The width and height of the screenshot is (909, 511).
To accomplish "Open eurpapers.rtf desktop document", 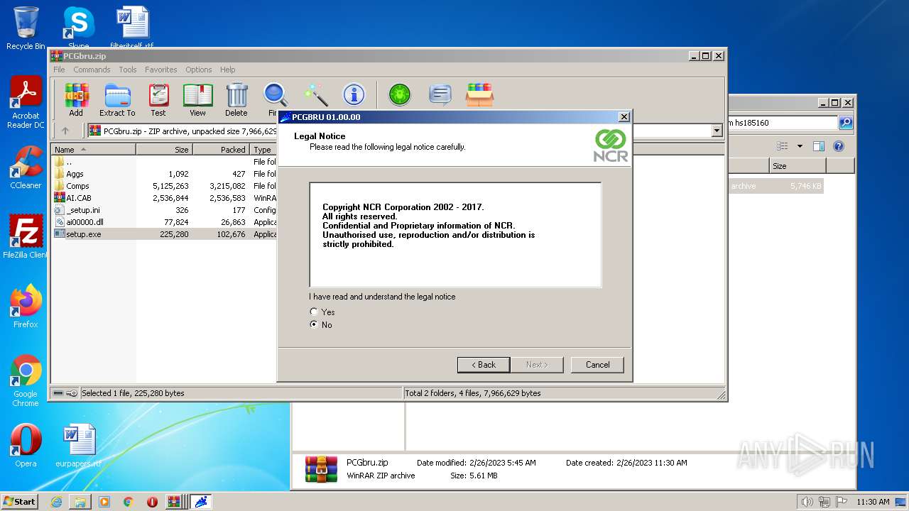I will (x=78, y=446).
